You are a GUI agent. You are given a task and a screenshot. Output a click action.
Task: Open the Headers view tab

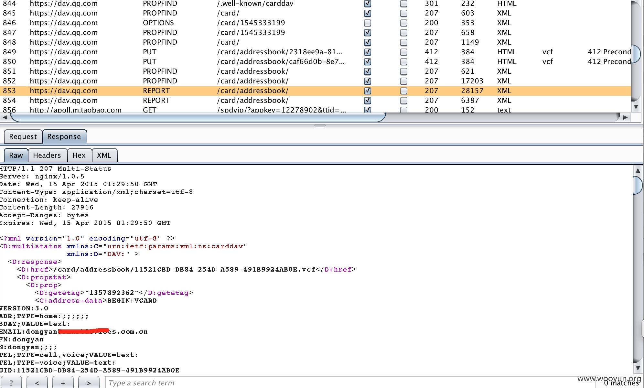tap(47, 155)
